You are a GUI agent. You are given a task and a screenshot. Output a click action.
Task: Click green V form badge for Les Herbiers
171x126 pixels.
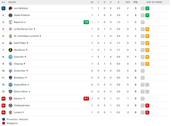[147, 8]
